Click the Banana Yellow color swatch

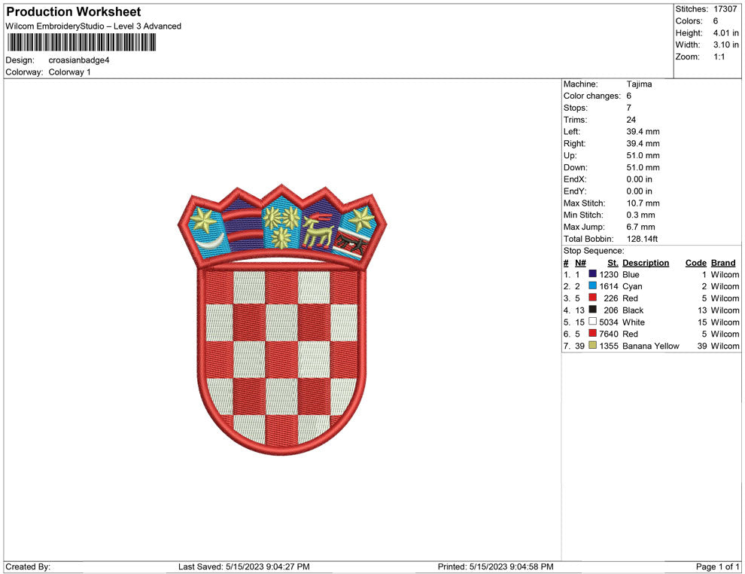(x=593, y=346)
